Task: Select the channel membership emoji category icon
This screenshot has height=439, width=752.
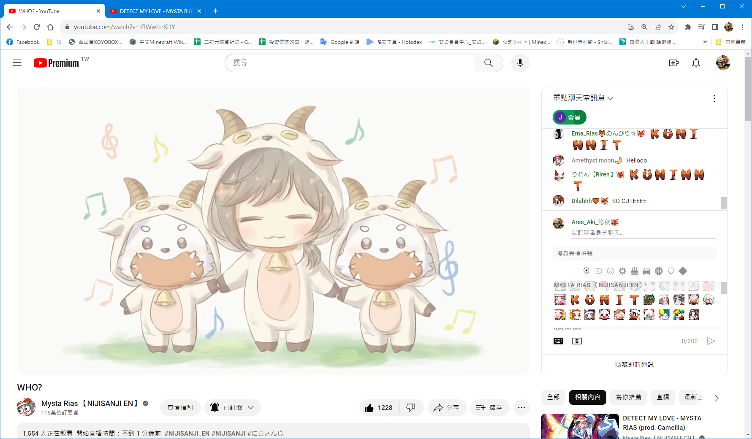Action: (x=586, y=271)
